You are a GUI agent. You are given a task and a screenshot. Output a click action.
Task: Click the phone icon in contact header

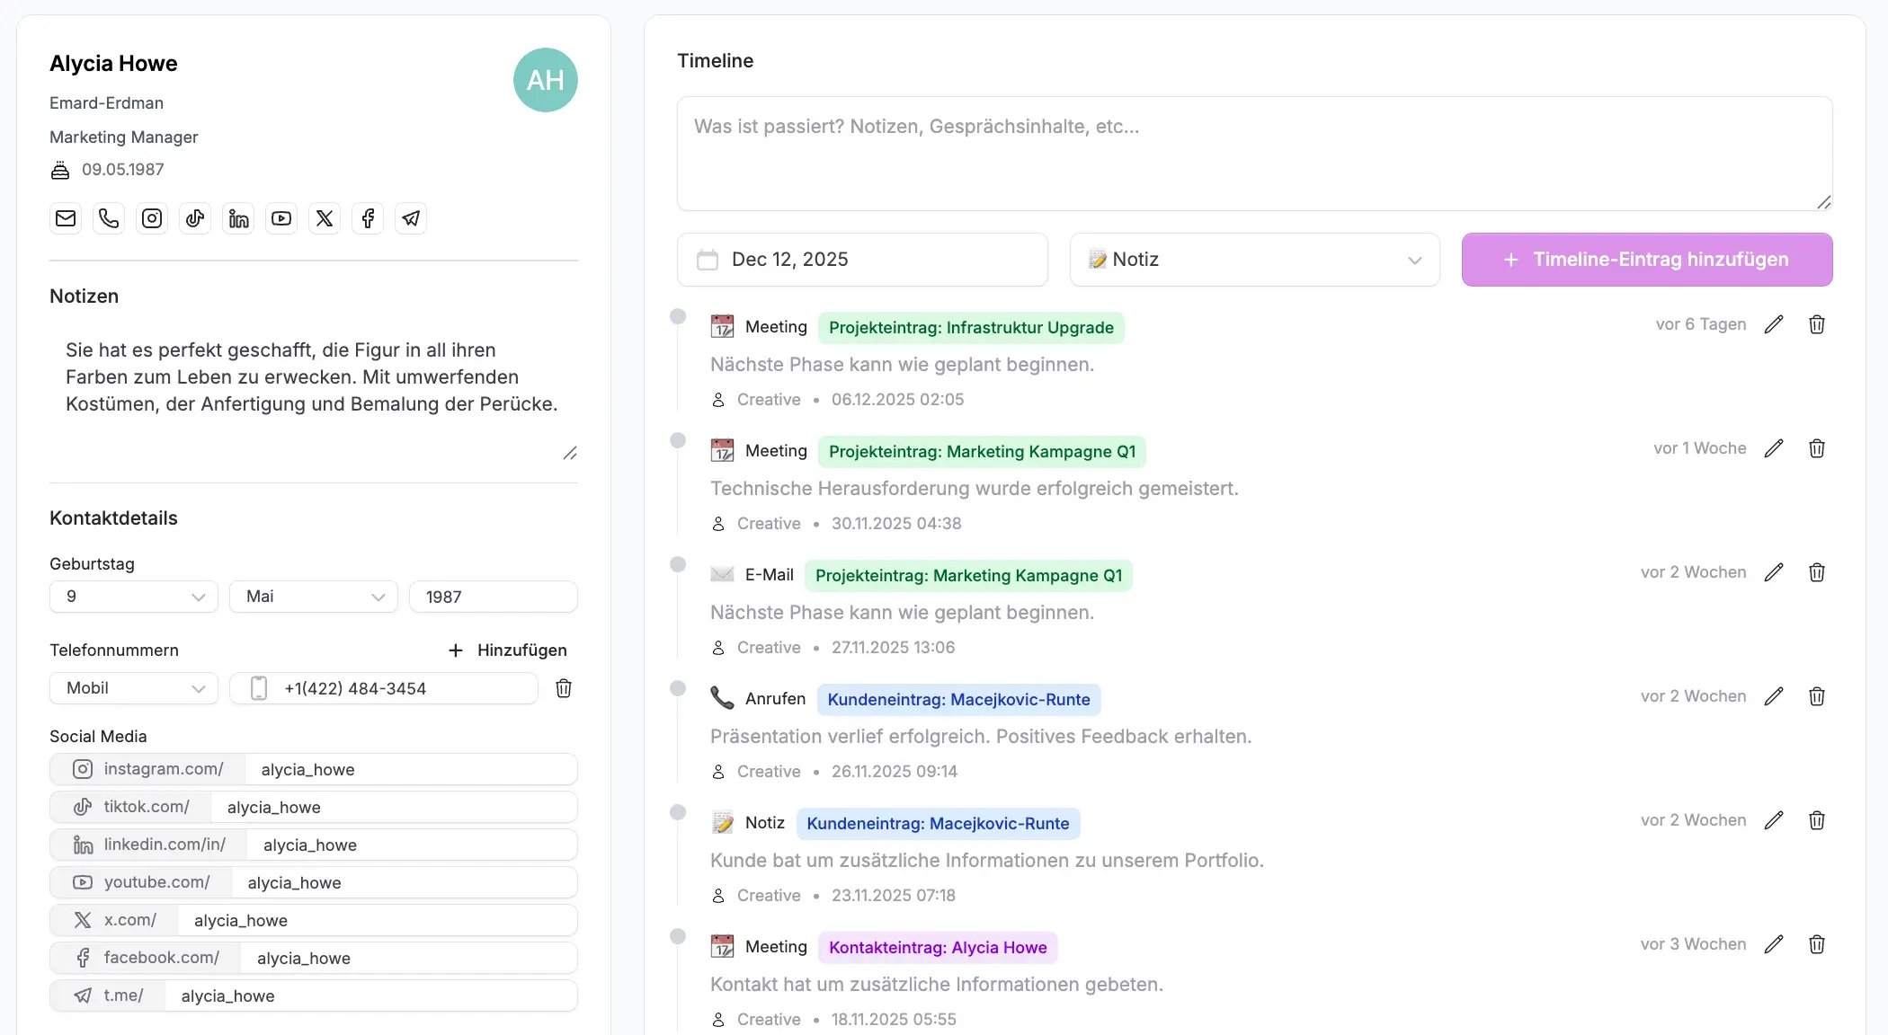[109, 218]
